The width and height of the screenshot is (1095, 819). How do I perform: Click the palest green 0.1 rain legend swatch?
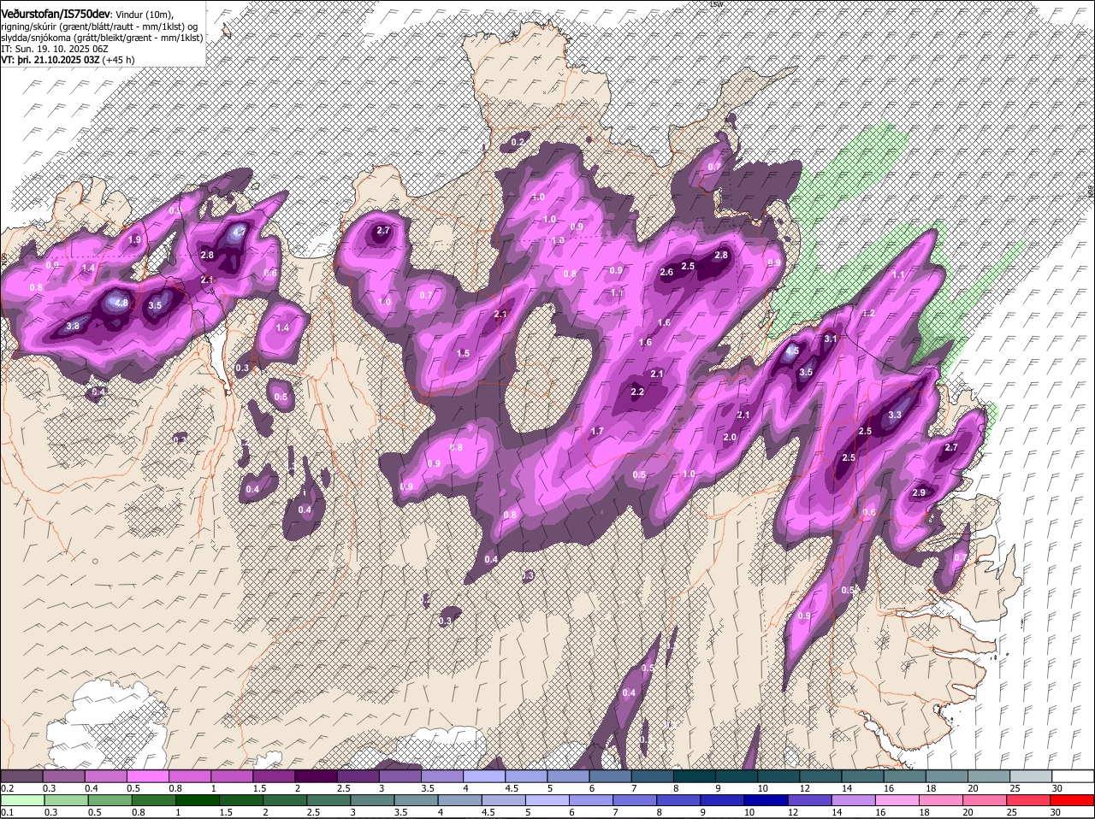tap(22, 800)
